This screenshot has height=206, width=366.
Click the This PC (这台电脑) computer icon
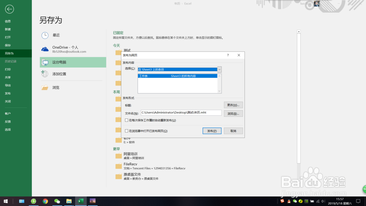tap(45, 62)
